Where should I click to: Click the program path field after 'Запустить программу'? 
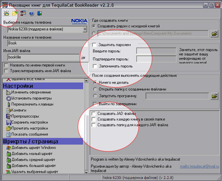click(x=177, y=96)
